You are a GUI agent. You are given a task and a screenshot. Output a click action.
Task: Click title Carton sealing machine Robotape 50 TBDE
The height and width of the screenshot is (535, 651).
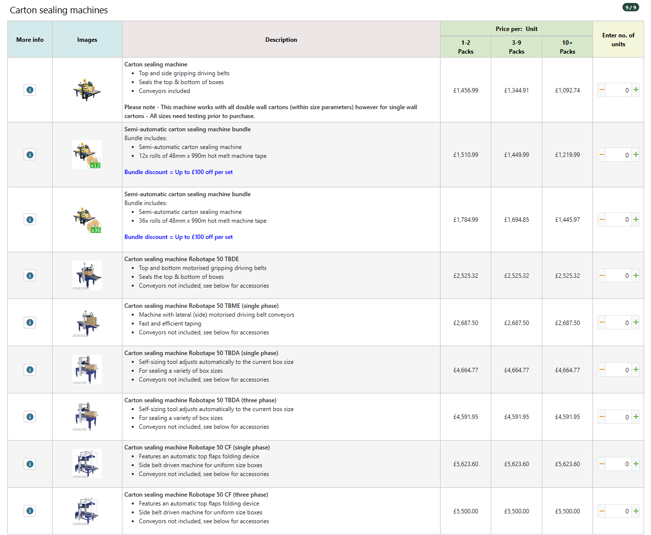181,259
